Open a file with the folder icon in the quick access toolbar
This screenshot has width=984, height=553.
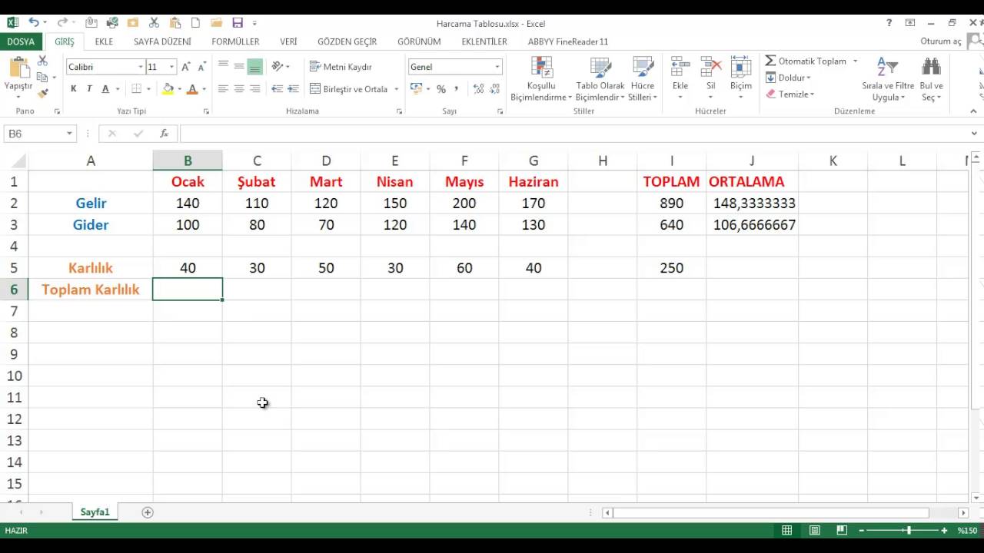point(216,23)
